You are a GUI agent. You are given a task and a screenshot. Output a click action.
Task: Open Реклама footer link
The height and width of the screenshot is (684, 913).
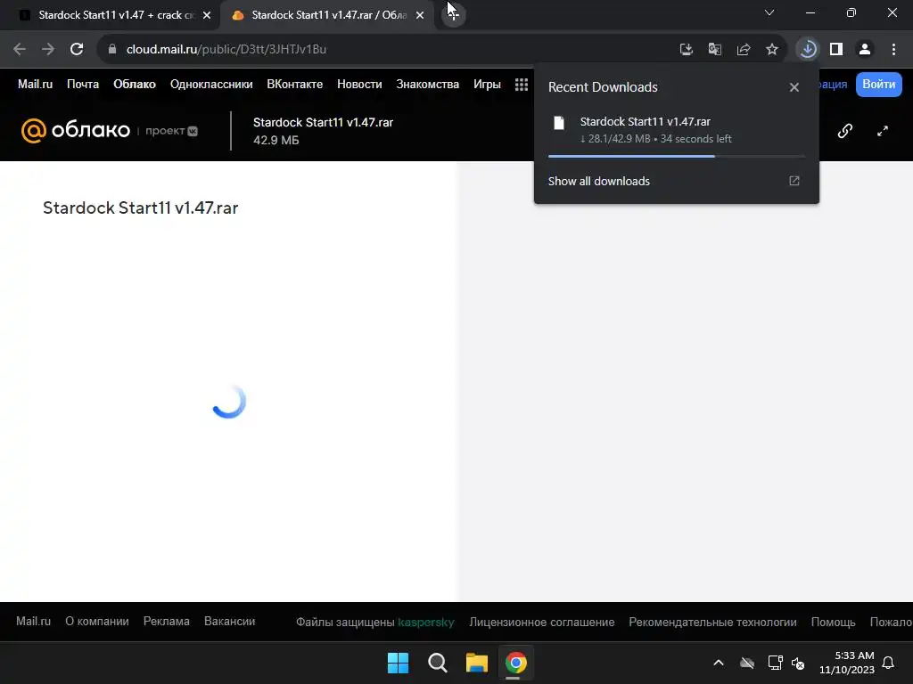pos(167,621)
